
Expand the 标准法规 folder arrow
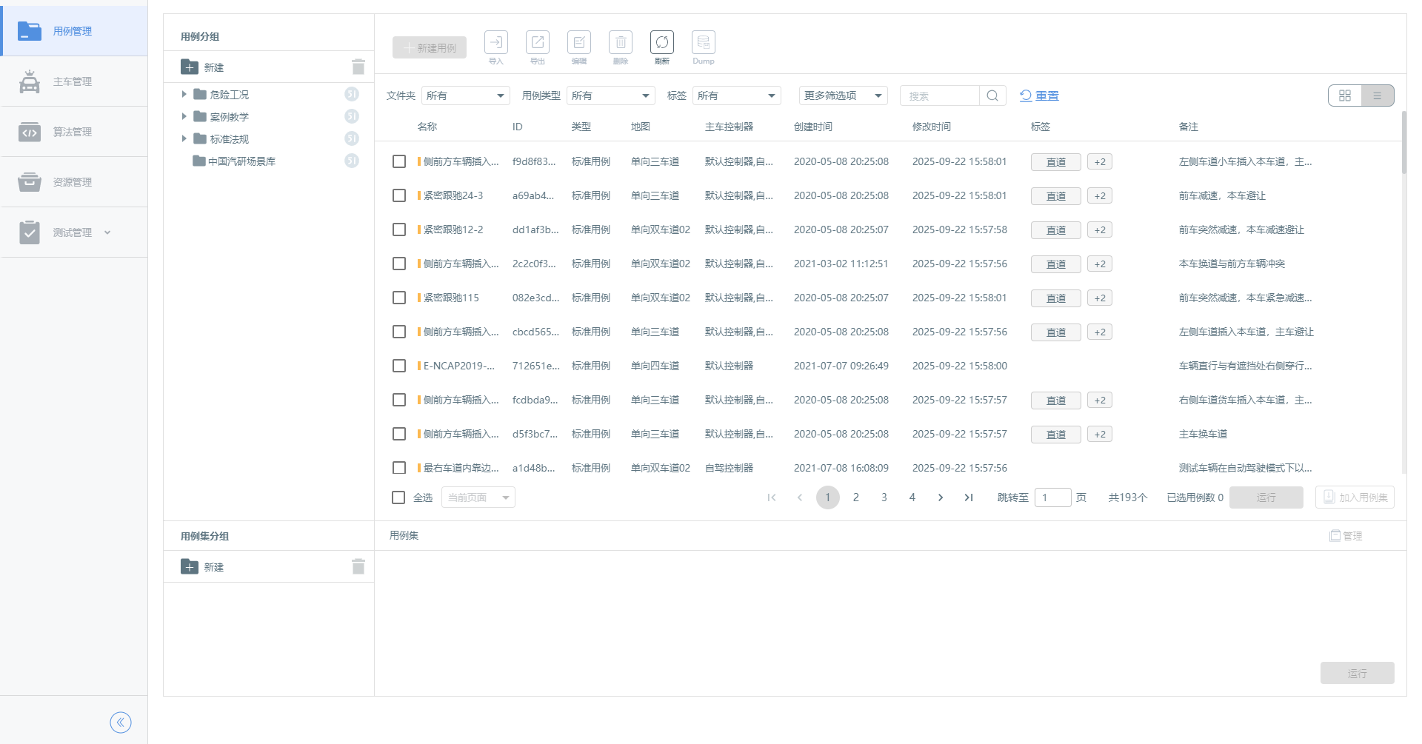184,139
